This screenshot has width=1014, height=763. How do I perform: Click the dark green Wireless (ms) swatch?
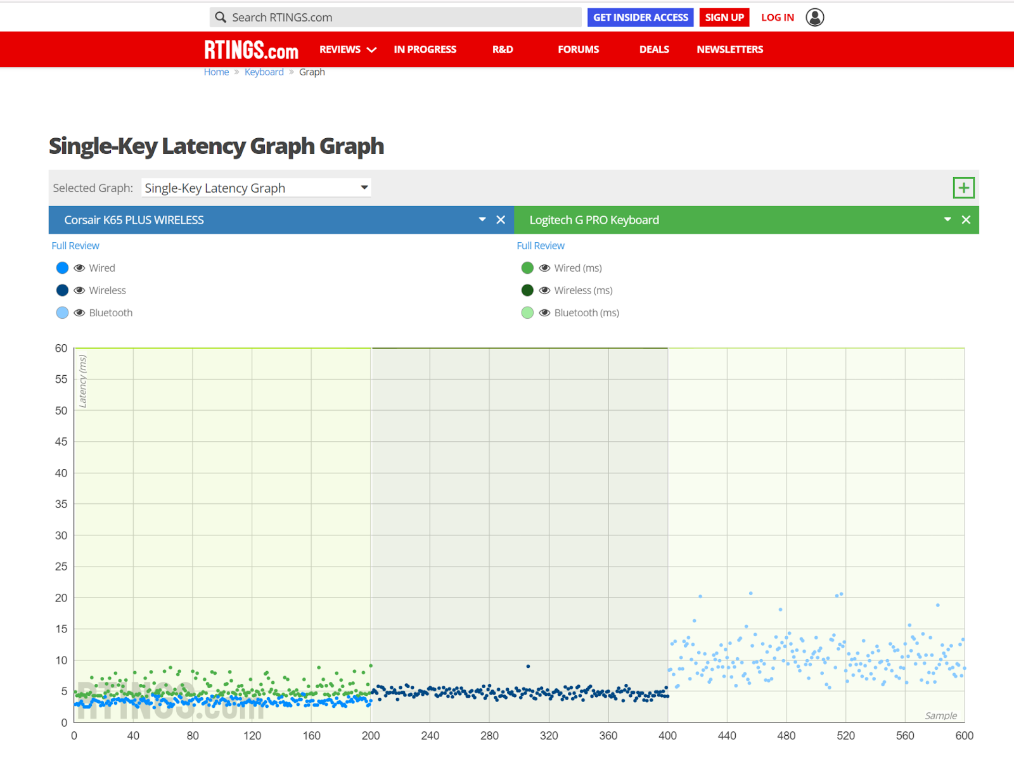point(527,290)
